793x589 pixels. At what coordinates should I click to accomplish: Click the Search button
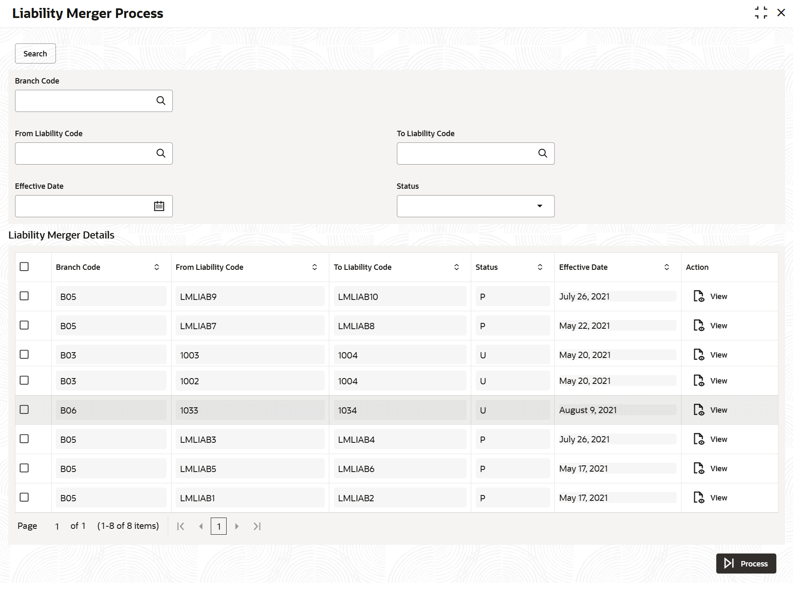click(35, 53)
